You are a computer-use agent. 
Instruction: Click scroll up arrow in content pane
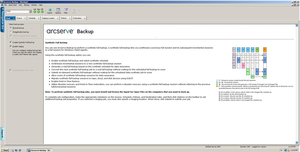coord(297,25)
